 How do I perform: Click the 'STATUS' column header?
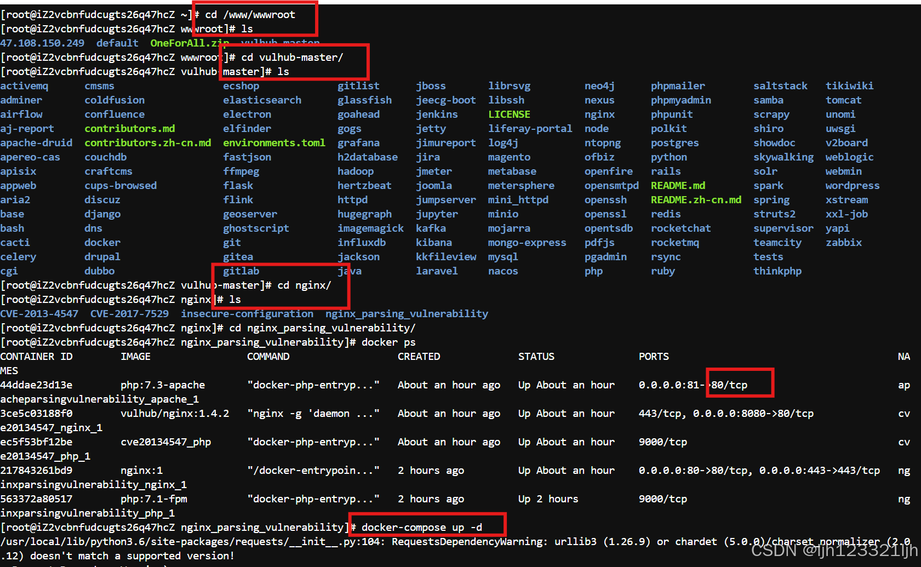[x=536, y=357]
